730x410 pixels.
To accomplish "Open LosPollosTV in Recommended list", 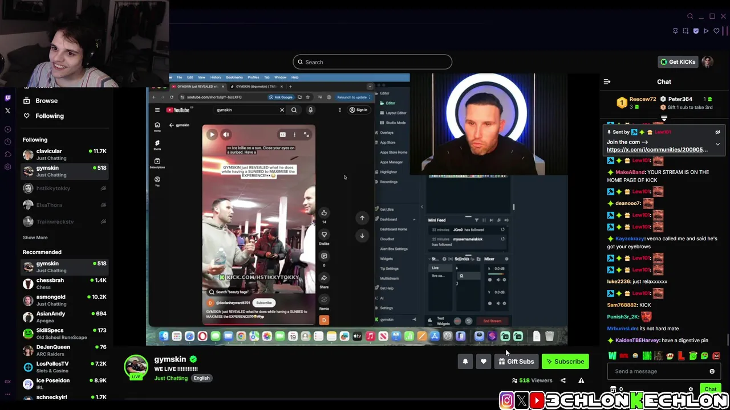I will 64,367.
